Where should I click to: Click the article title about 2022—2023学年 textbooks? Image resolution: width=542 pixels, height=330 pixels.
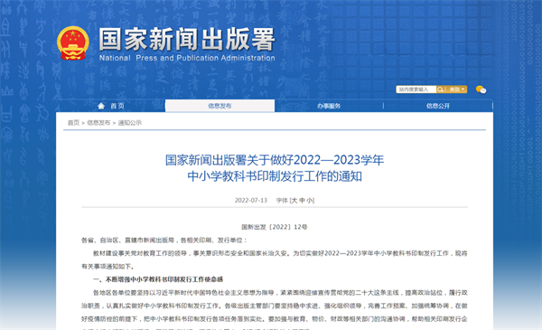point(275,168)
